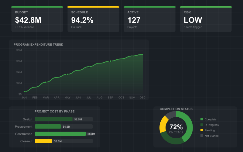Viewport: 243px width, 152px height.
Task: Click the yellow Pending donut segment
Action: click(163, 123)
